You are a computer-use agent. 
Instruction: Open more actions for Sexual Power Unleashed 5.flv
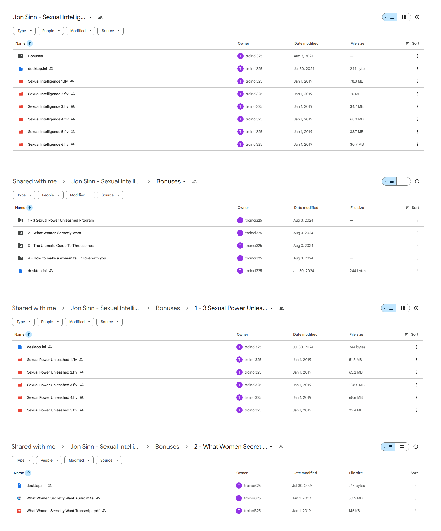tap(416, 410)
